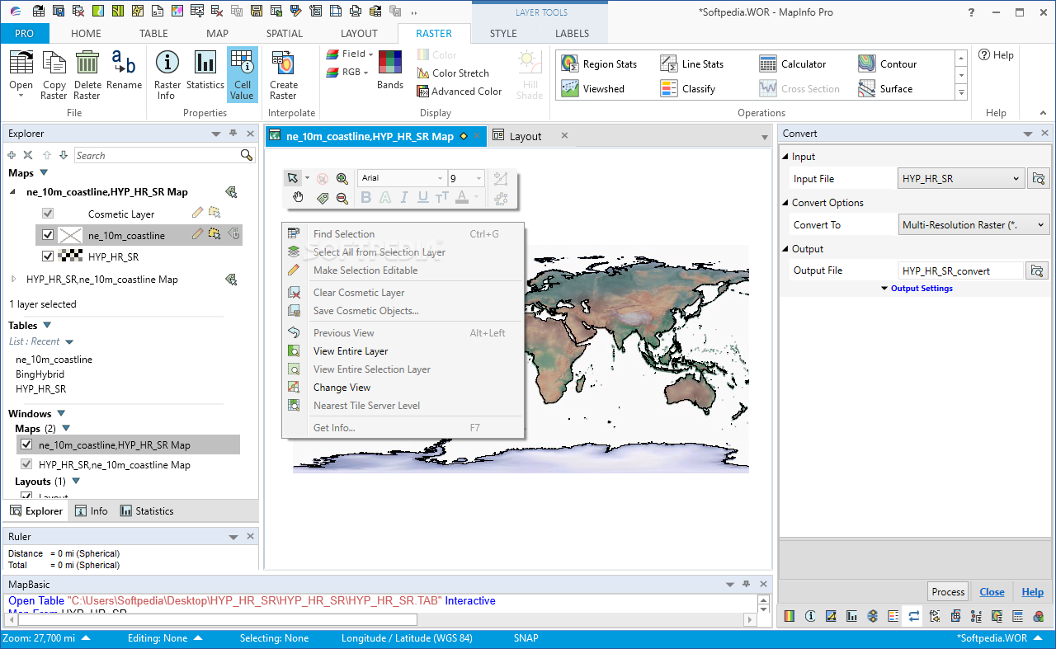
Task: Uncheck the HYP_HR_SR layer checkbox
Action: (x=48, y=256)
